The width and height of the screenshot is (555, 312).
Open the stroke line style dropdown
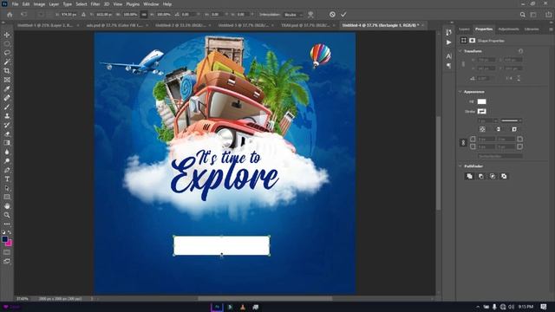point(511,121)
